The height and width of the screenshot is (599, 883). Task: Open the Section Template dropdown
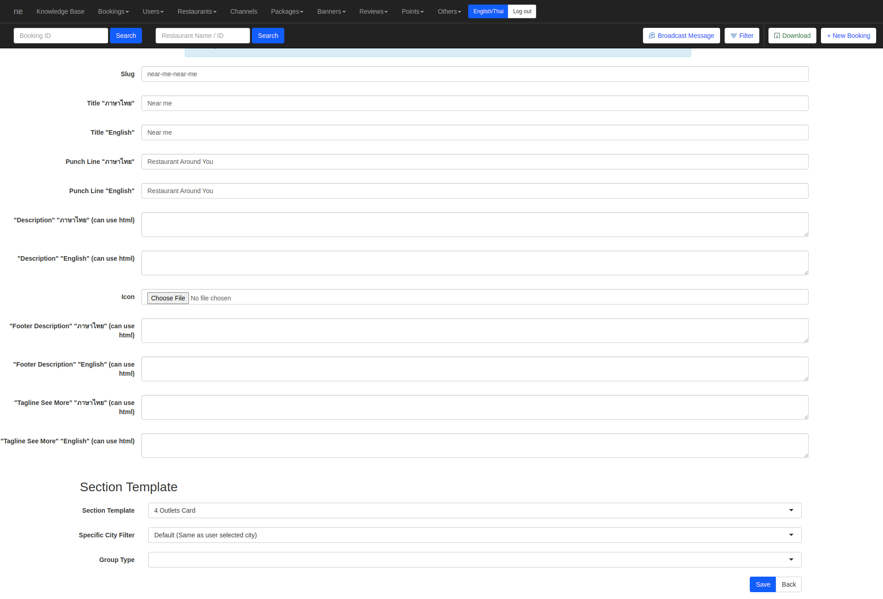[475, 510]
